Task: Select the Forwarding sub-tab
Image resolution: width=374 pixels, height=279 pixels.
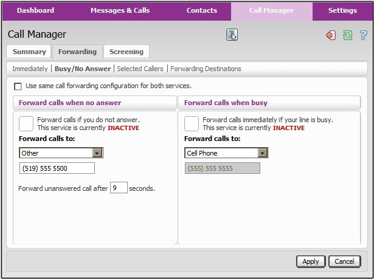Action: (x=77, y=52)
